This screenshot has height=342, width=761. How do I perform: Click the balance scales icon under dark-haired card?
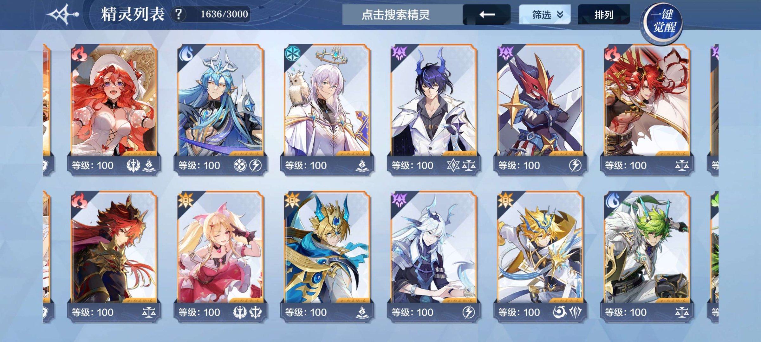(469, 165)
